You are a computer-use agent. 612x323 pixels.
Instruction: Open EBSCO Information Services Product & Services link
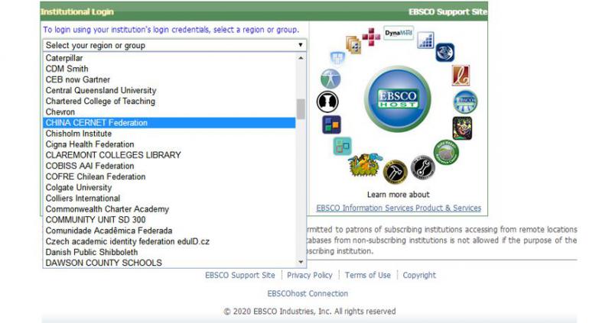point(399,208)
